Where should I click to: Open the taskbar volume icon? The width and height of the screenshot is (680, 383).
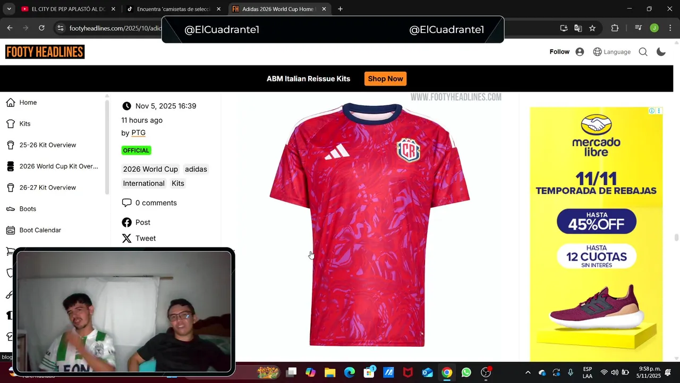click(x=615, y=372)
